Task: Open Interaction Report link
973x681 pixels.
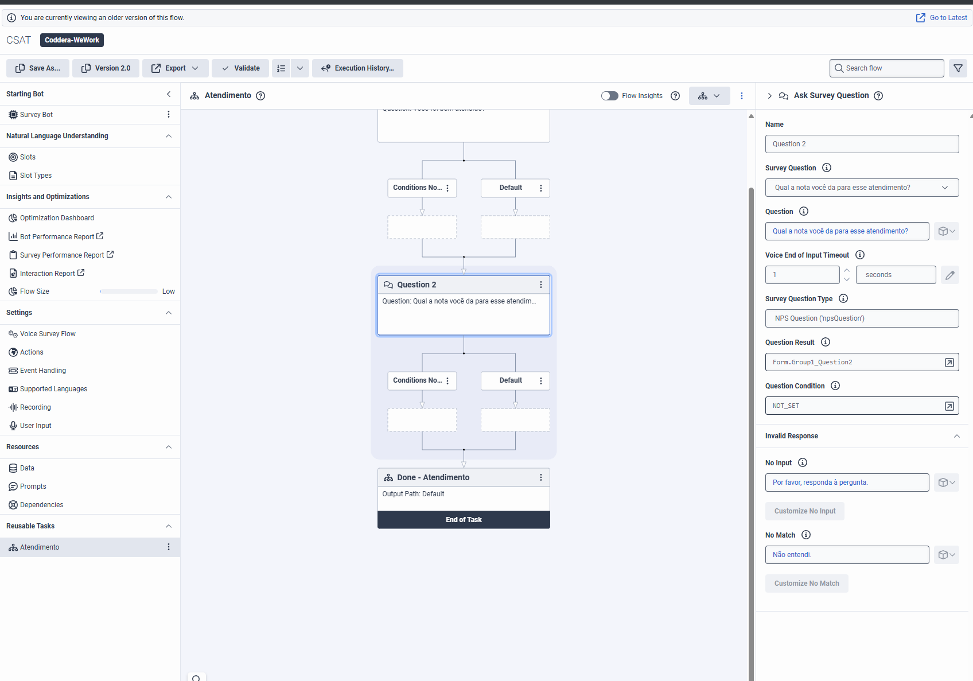Action: [47, 273]
